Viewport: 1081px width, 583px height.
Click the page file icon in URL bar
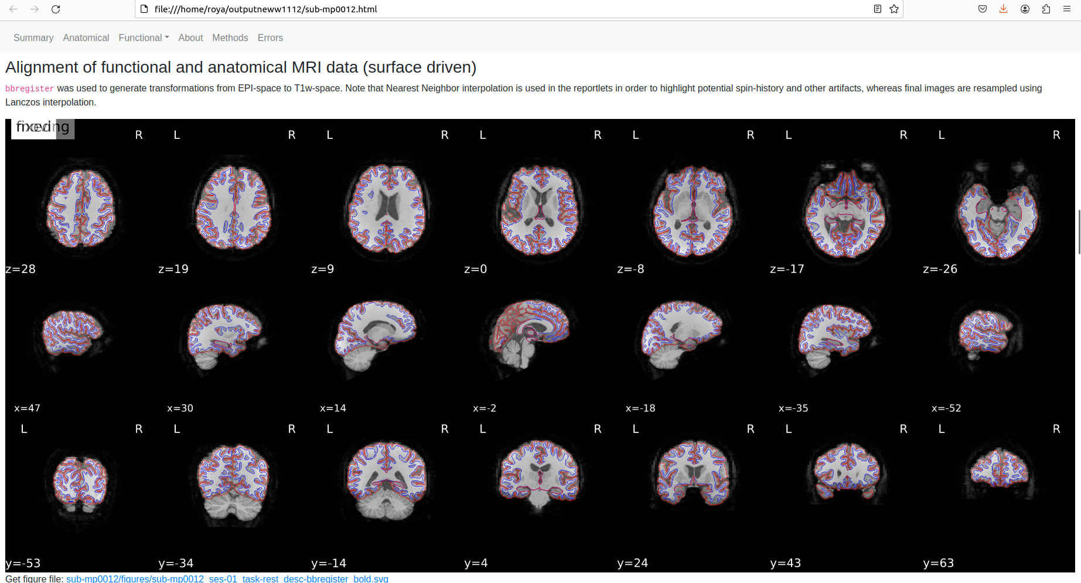pyautogui.click(x=144, y=9)
